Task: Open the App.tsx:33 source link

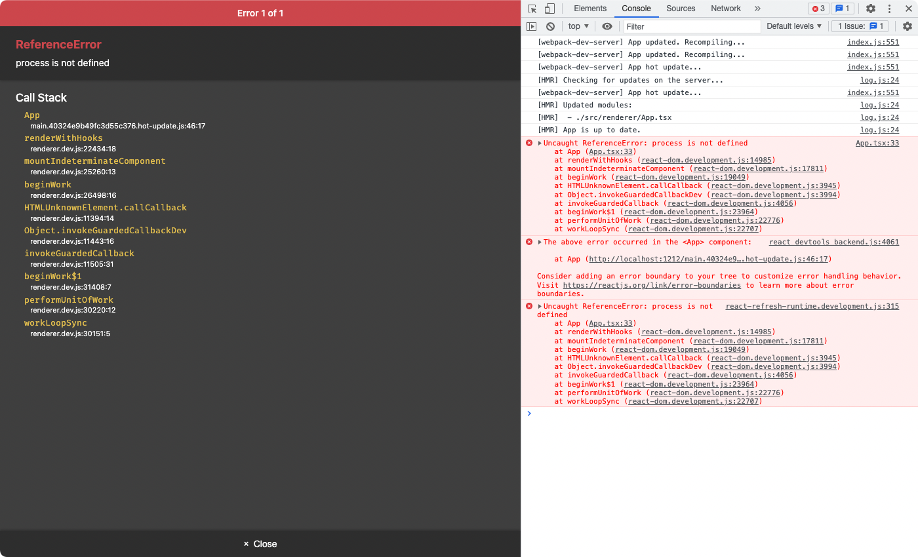Action: pyautogui.click(x=877, y=142)
